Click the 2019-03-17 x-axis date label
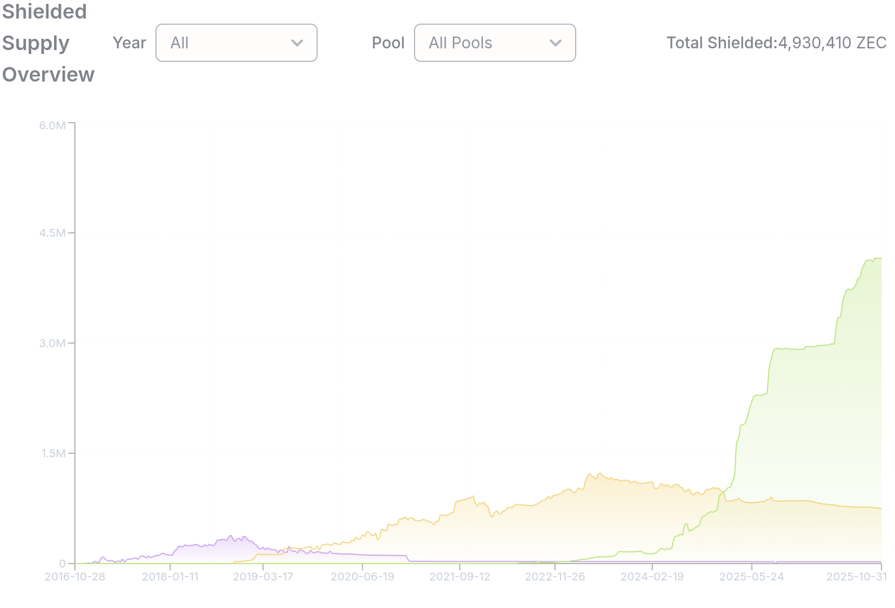The height and width of the screenshot is (608, 895). 263,577
